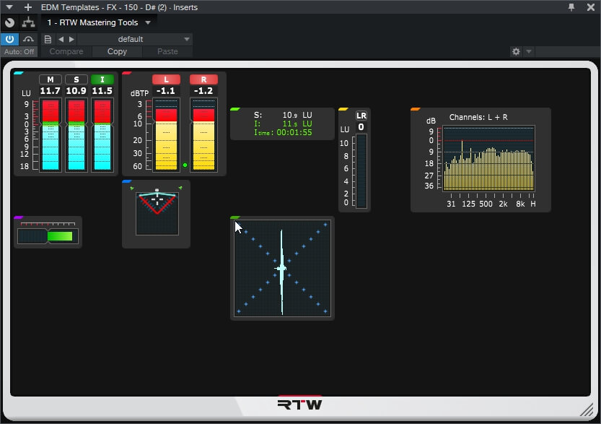The width and height of the screenshot is (601, 424).
Task: Click the add insert plus icon
Action: tap(27, 7)
